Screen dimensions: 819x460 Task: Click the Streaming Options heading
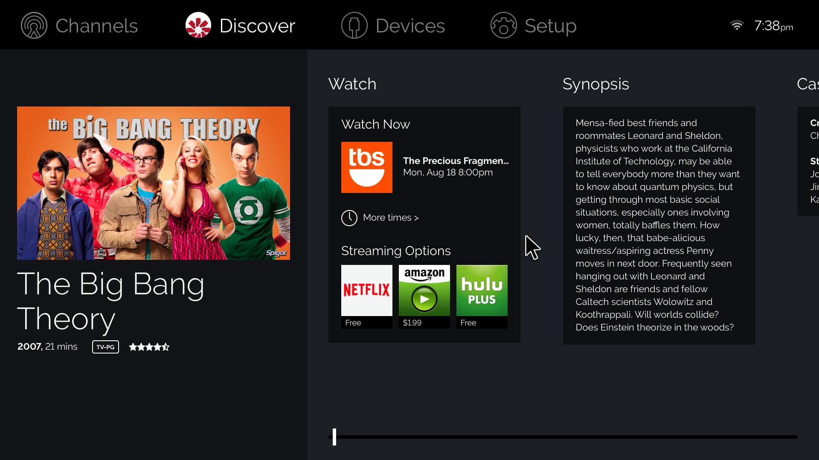point(396,251)
